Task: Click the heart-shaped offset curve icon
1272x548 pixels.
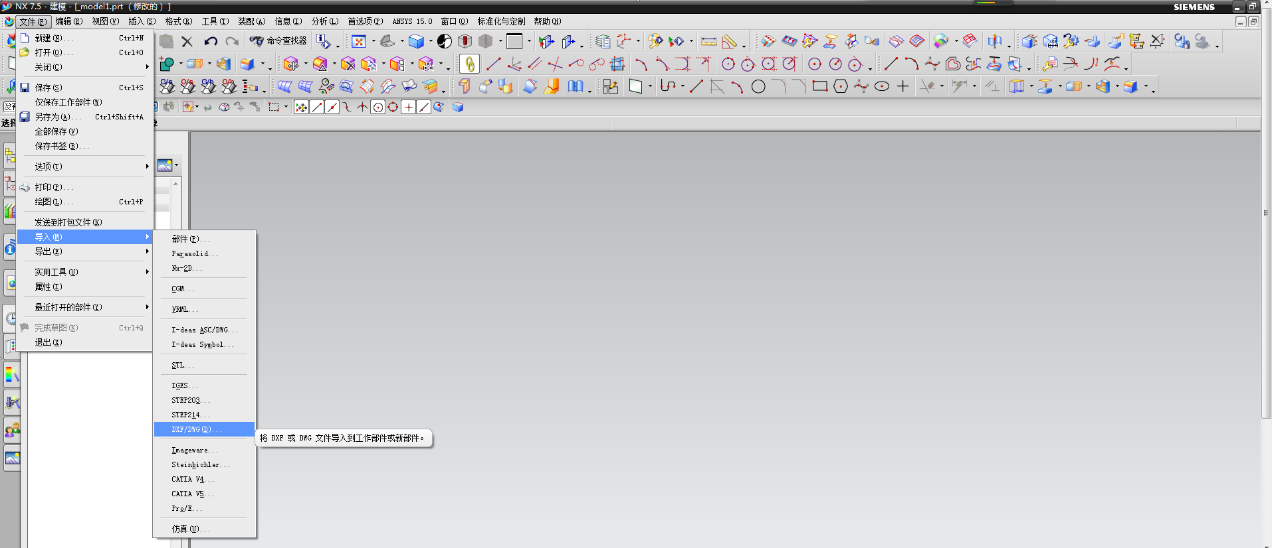Action: (x=953, y=64)
